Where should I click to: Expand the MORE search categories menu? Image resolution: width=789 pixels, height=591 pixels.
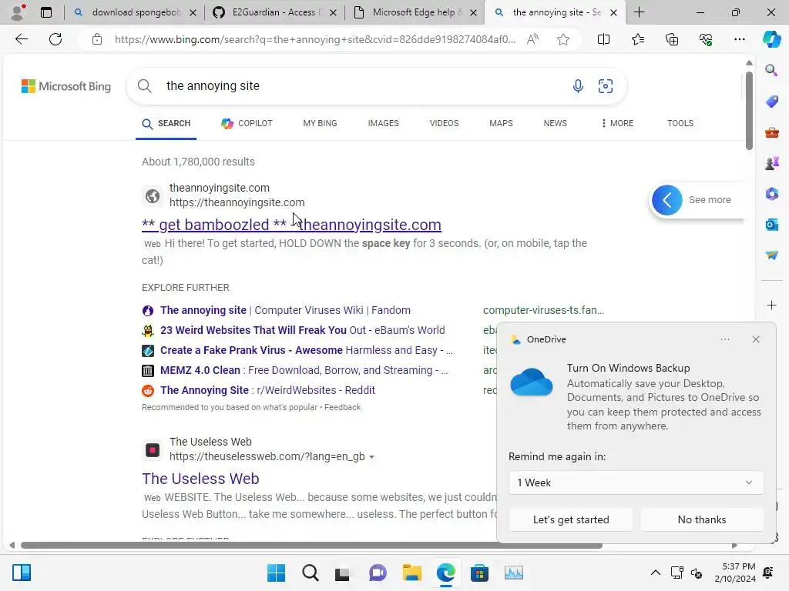click(x=617, y=123)
